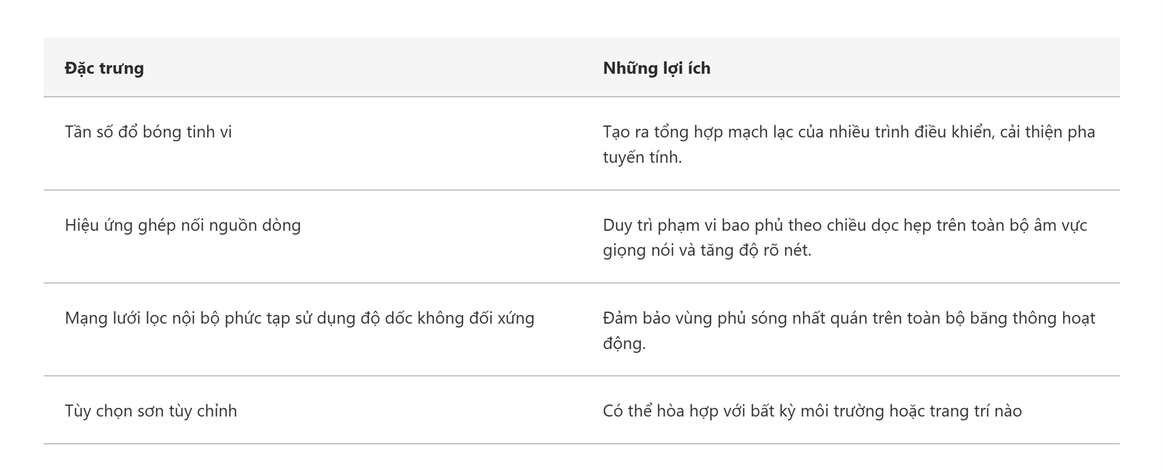1163x472 pixels.
Task: Click the 'Những lợi ích' column header
Action: coord(656,68)
